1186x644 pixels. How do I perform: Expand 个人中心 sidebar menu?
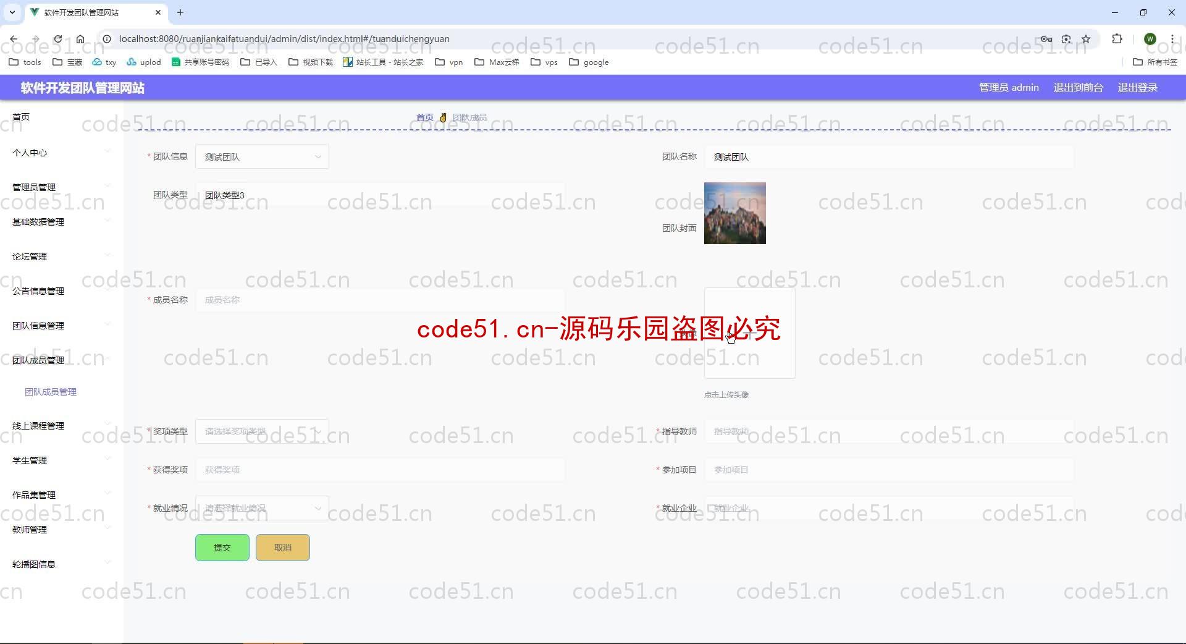click(62, 153)
